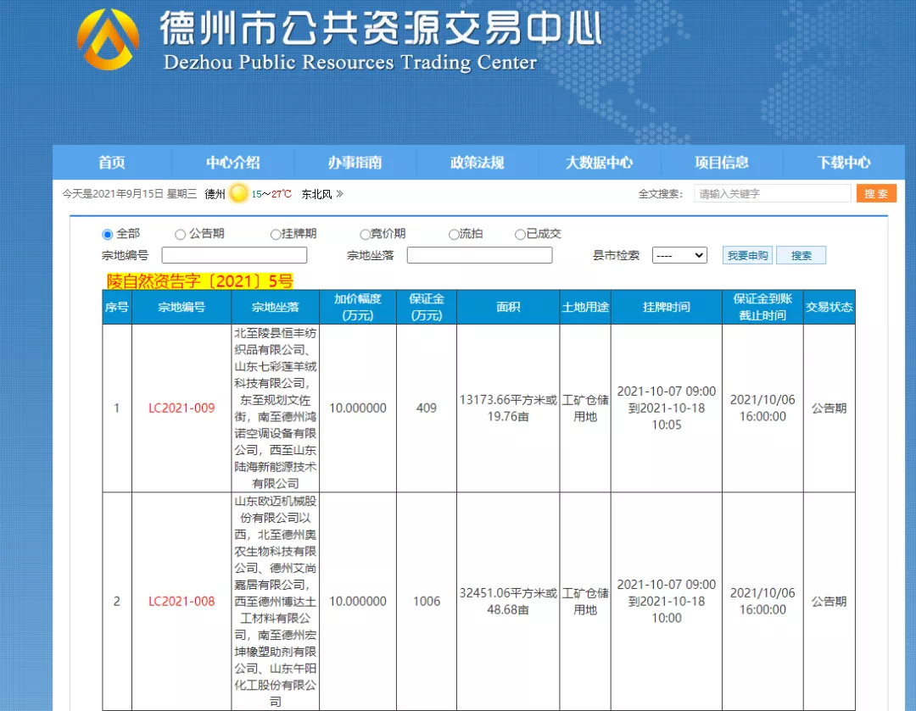
Task: Focus the 宗地坐落 input field
Action: [x=479, y=255]
